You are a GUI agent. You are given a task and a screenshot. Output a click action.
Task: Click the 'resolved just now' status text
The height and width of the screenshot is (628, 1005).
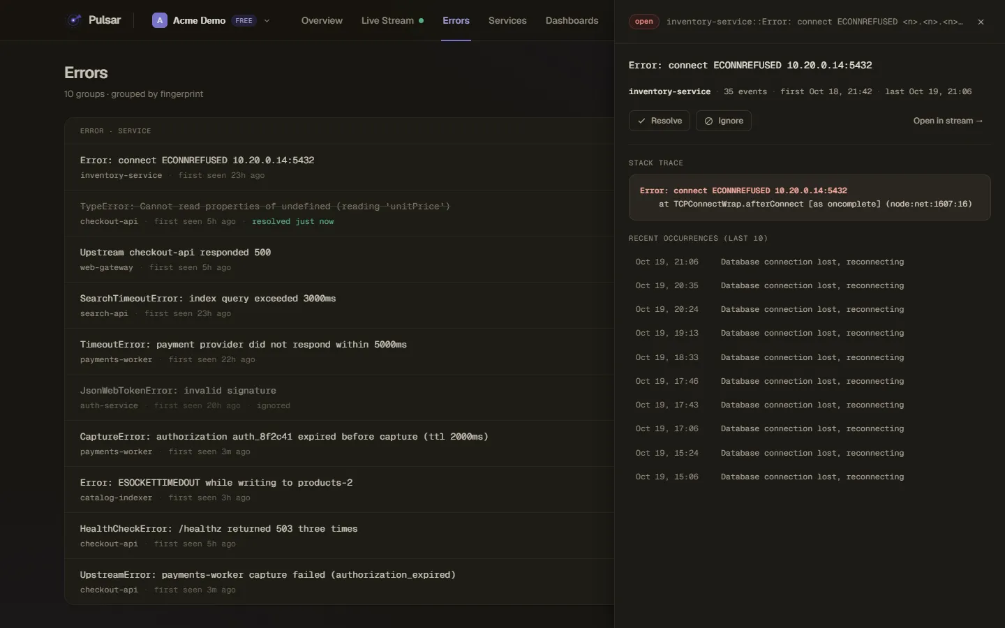[x=292, y=222]
